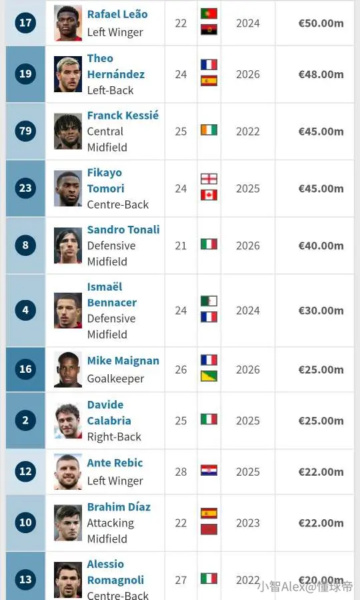Click Ivory Coast flag next to Franck Kessié
Screen dimensions: 360x600
click(x=209, y=130)
